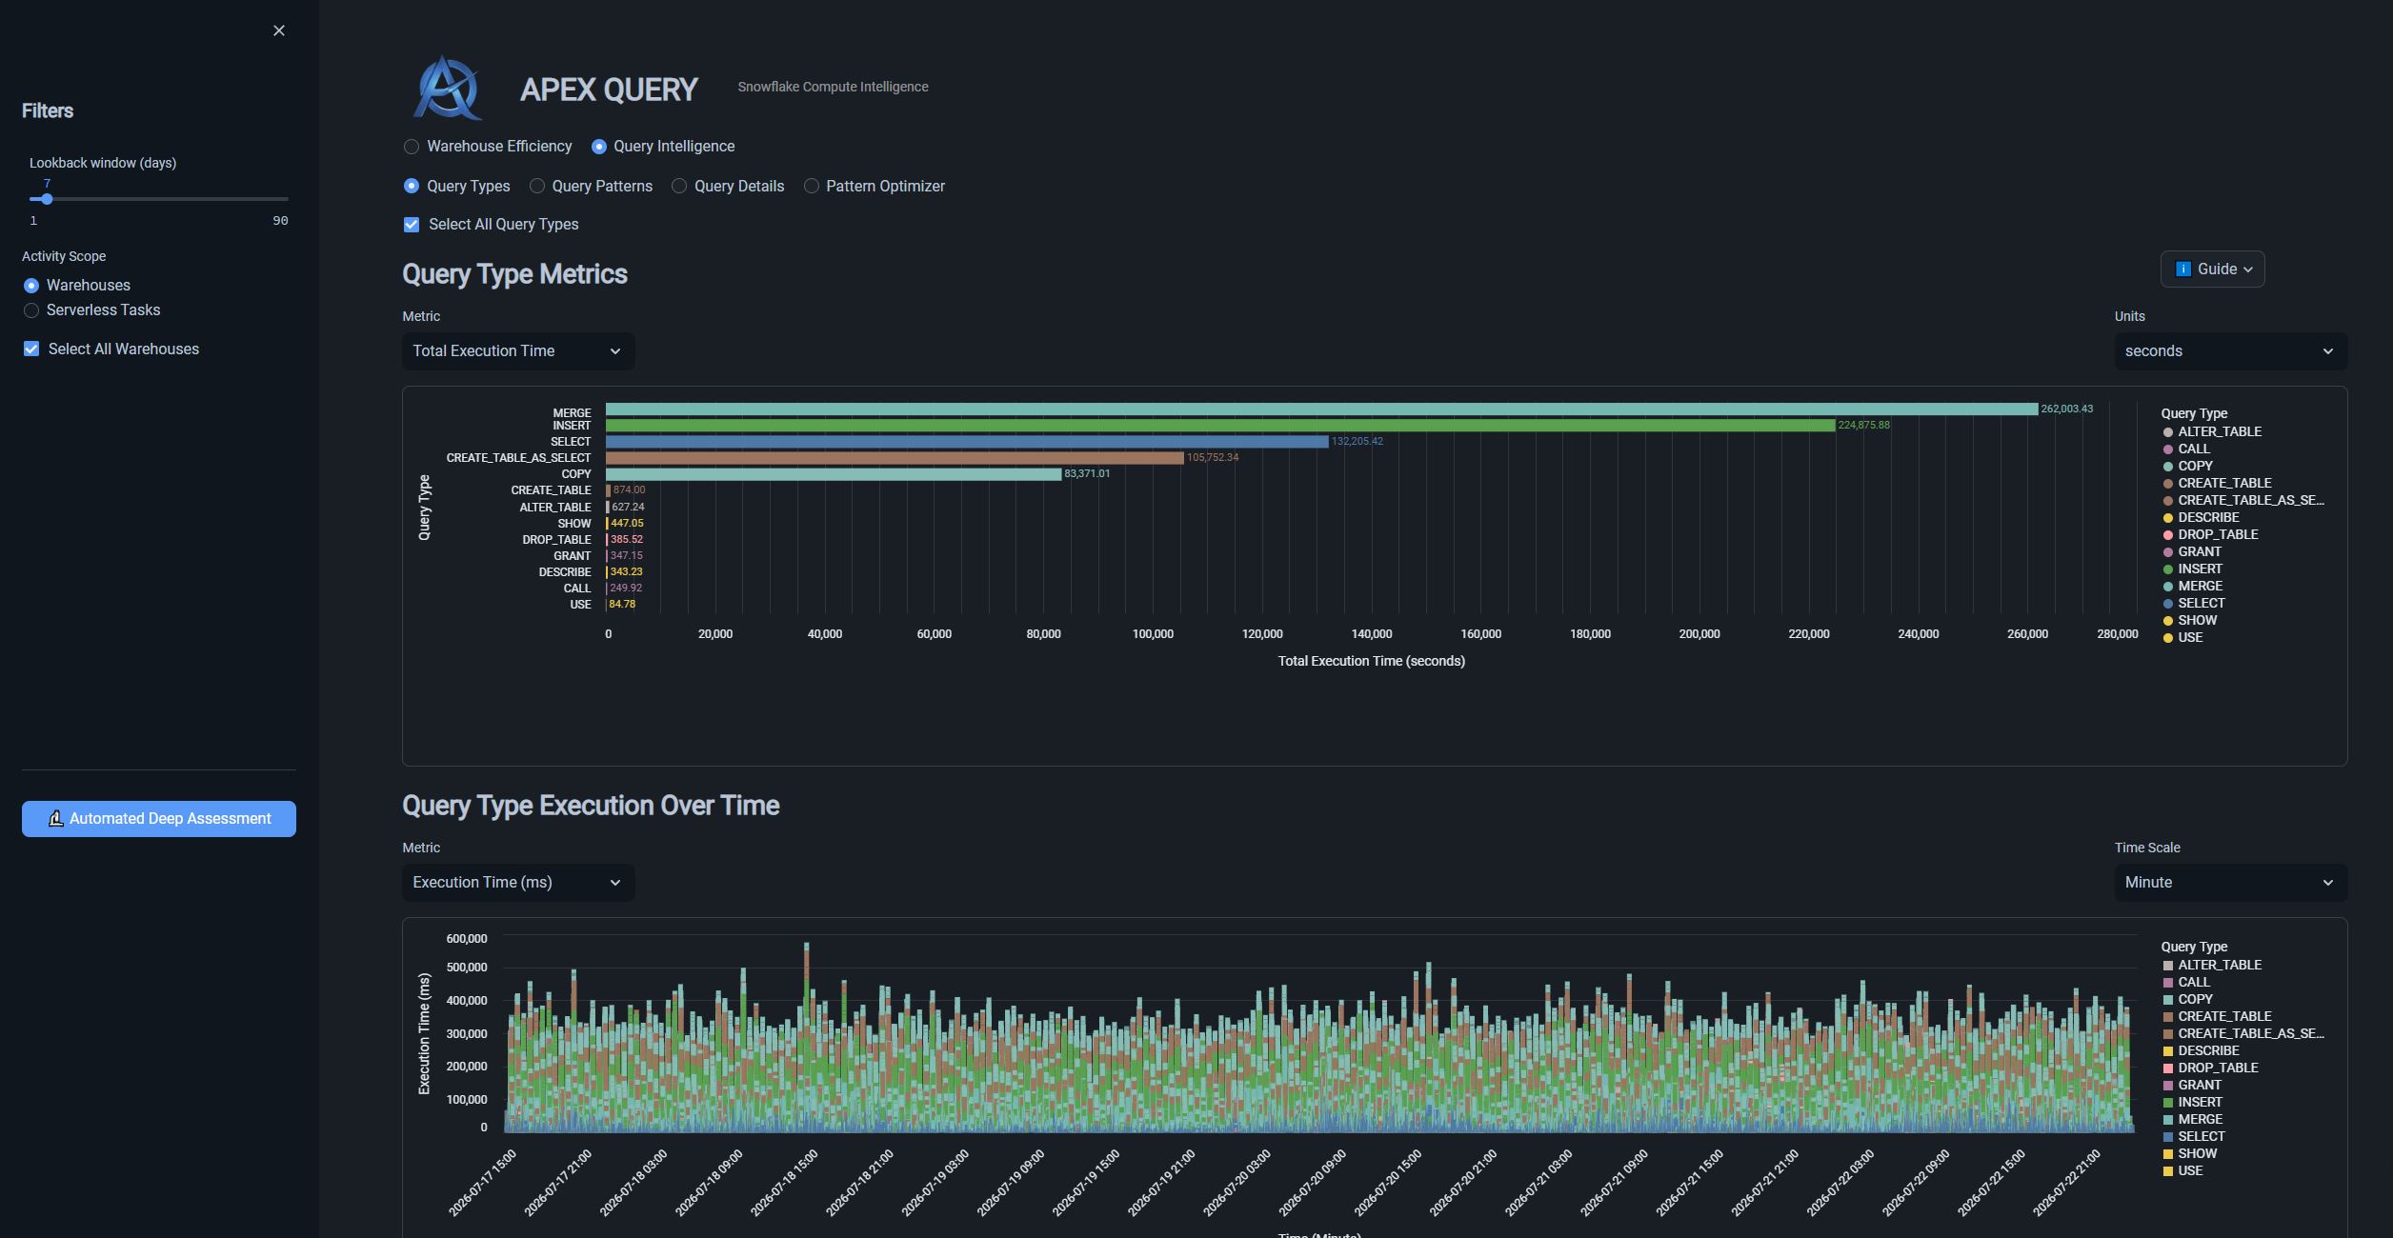Click the CREATE_TABLE_AS_SELECT axis label

click(518, 458)
